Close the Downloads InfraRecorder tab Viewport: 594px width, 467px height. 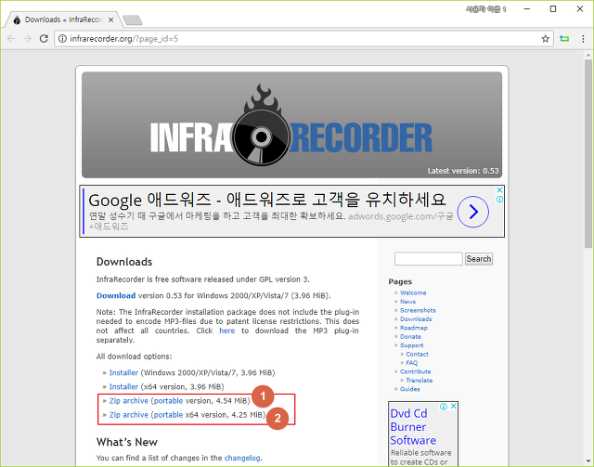pos(111,19)
